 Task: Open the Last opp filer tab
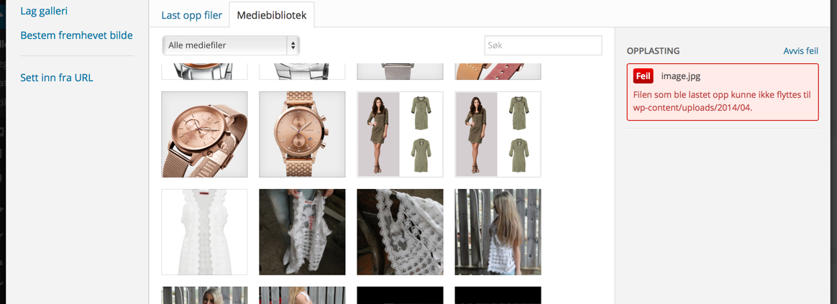tap(192, 16)
